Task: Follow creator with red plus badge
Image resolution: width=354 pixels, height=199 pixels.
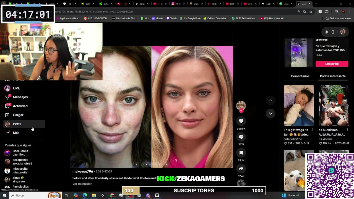Action: pyautogui.click(x=241, y=111)
